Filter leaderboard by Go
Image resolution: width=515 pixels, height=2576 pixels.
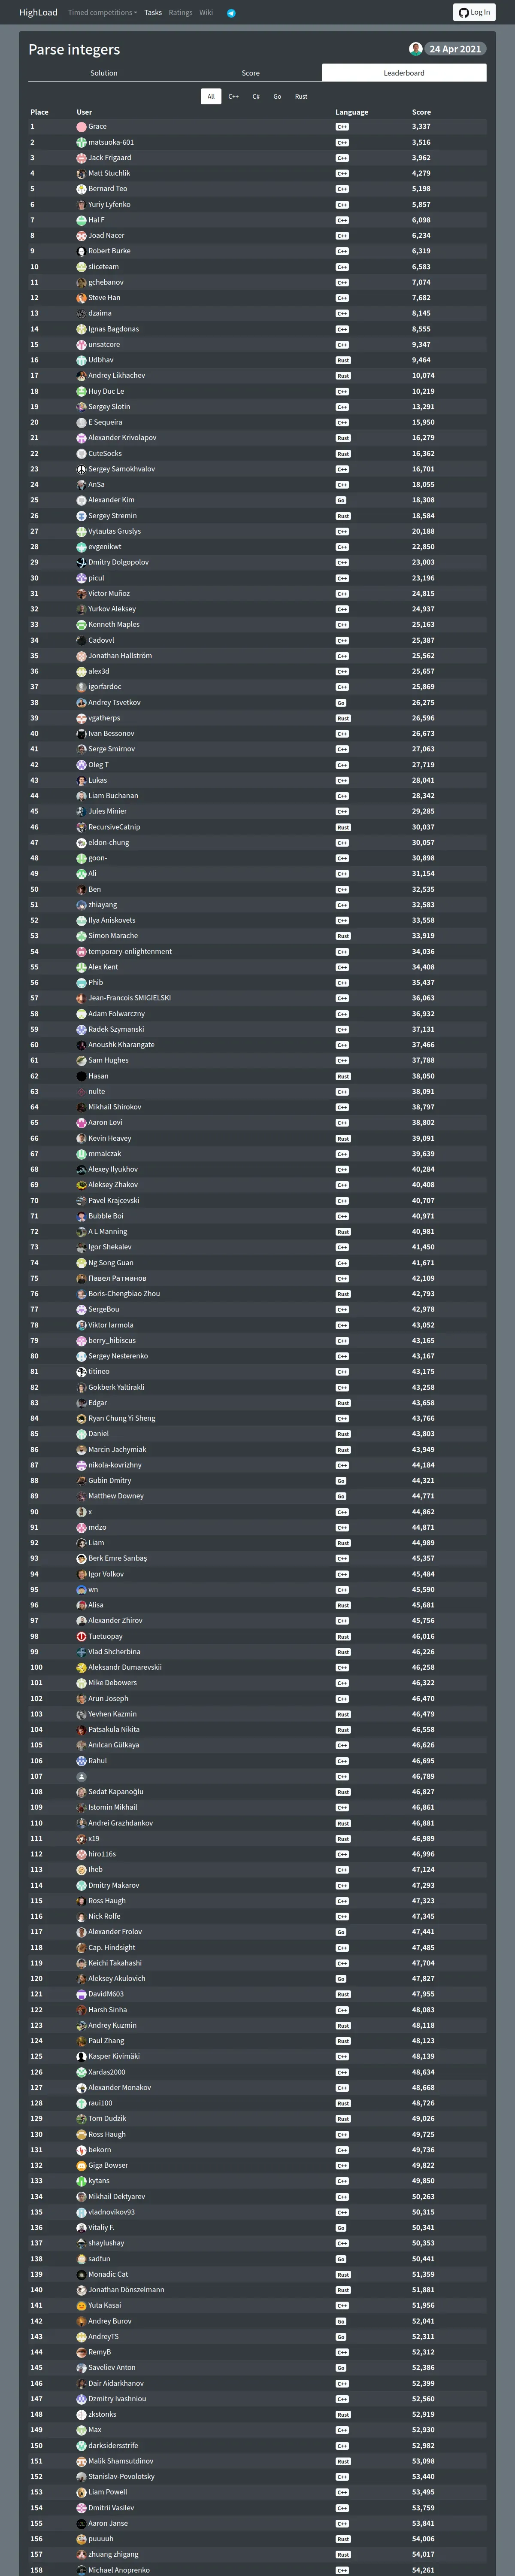click(x=277, y=97)
